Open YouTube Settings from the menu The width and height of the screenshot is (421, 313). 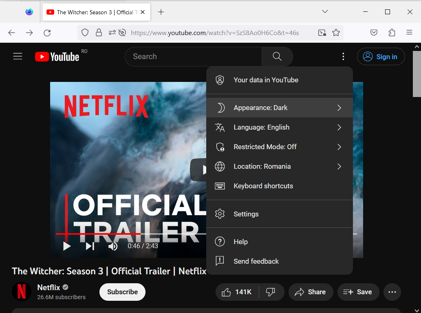[x=246, y=214]
